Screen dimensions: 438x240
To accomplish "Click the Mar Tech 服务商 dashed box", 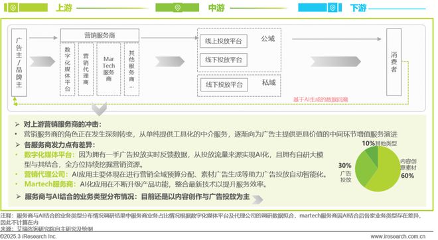I will coord(109,69).
